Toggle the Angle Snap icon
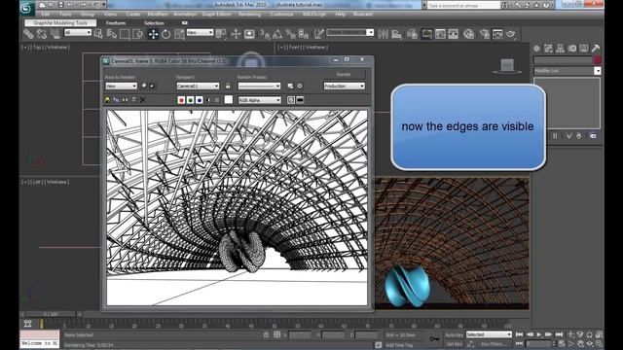Image resolution: width=623 pixels, height=350 pixels. pyautogui.click(x=277, y=34)
